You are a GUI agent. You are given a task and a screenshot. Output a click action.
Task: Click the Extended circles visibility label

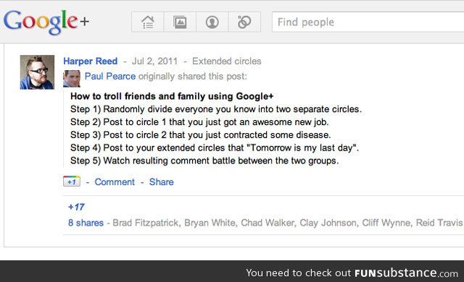click(227, 61)
